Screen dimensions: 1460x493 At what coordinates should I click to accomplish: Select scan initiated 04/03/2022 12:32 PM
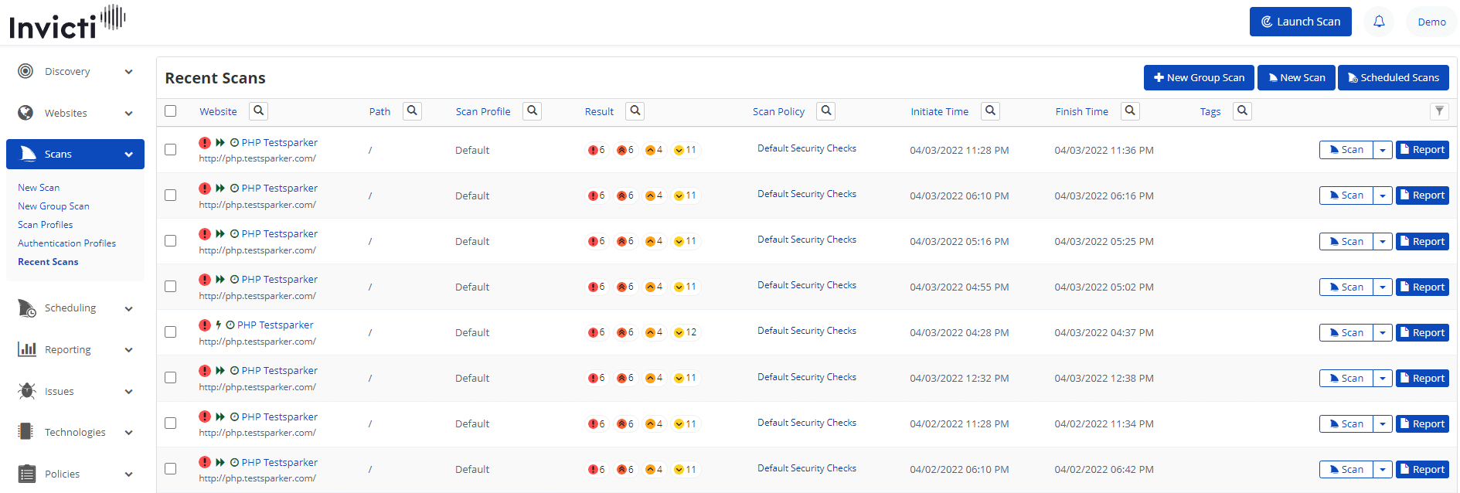pyautogui.click(x=171, y=377)
